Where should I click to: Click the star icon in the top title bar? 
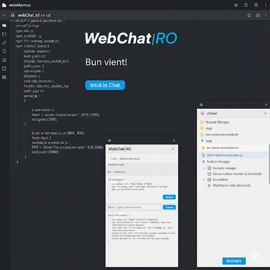tap(236, 5)
